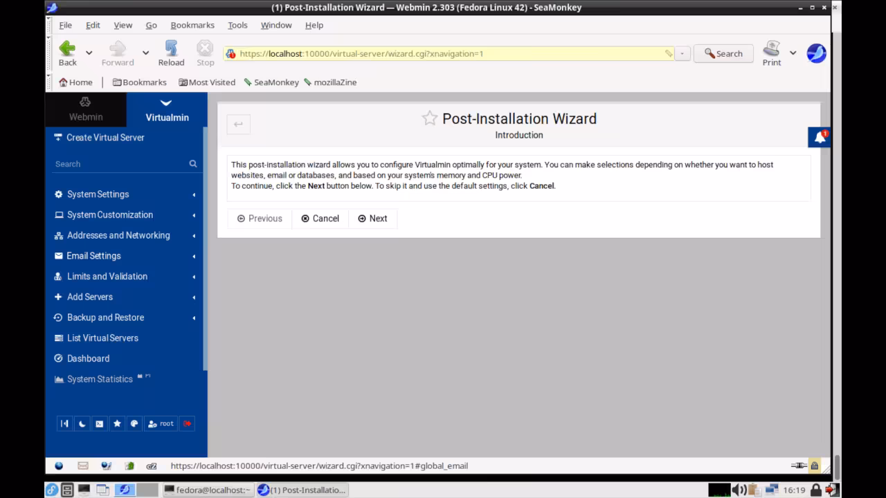Click the root user button

(161, 423)
